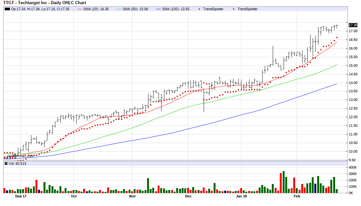Screen dimensions: 361x206
Task: Click the second TrendSpotter legend entry
Action: pyautogui.click(x=247, y=9)
